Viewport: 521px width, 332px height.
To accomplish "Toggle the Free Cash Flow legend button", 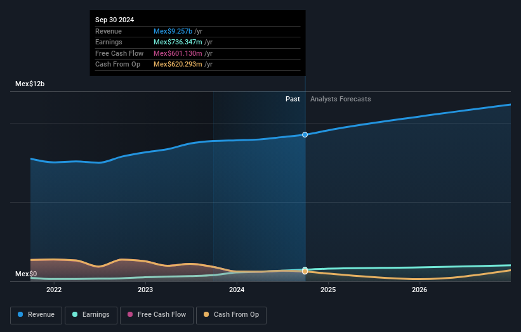I will 157,315.
